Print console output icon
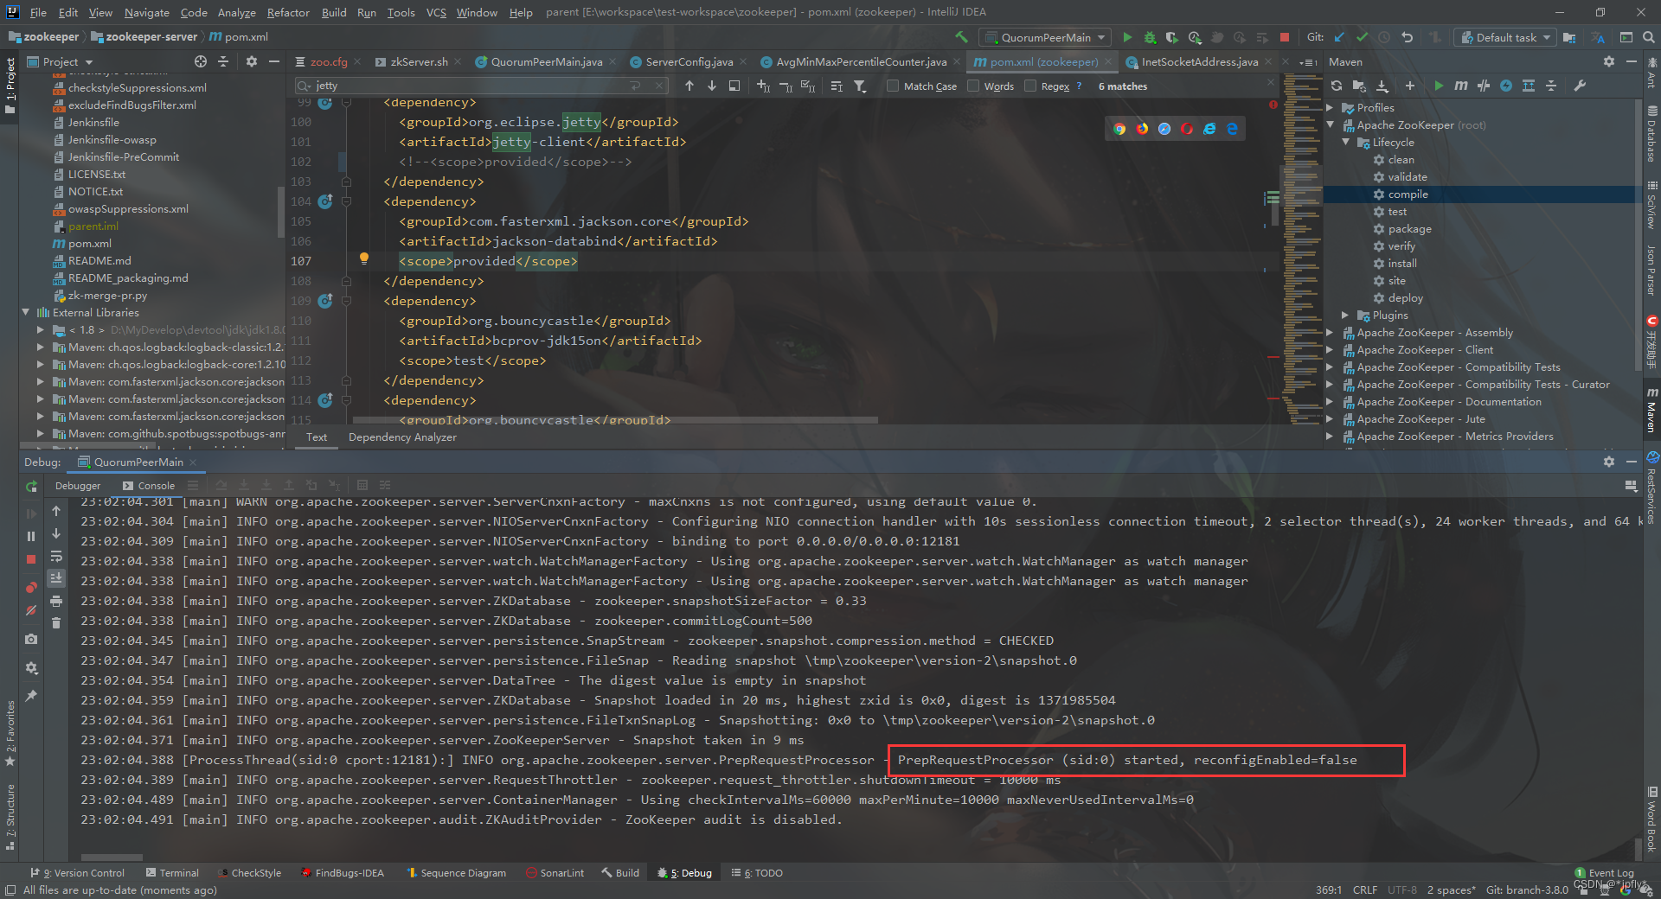Image resolution: width=1661 pixels, height=899 pixels. [56, 601]
